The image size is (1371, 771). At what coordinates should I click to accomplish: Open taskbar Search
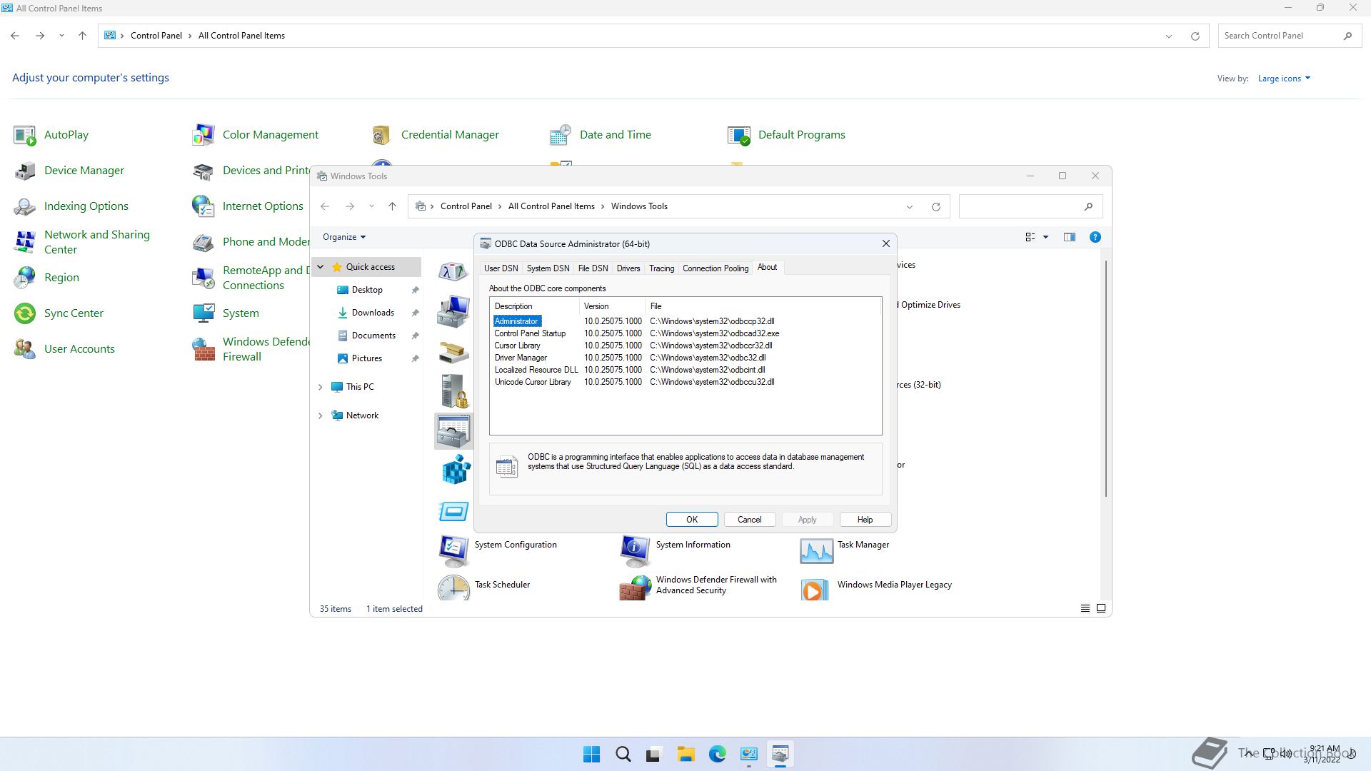623,755
